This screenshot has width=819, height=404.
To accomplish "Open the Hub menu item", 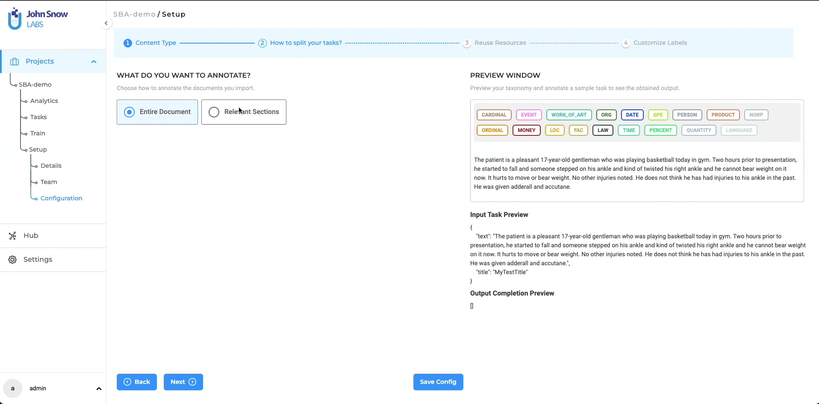I will (53, 236).
